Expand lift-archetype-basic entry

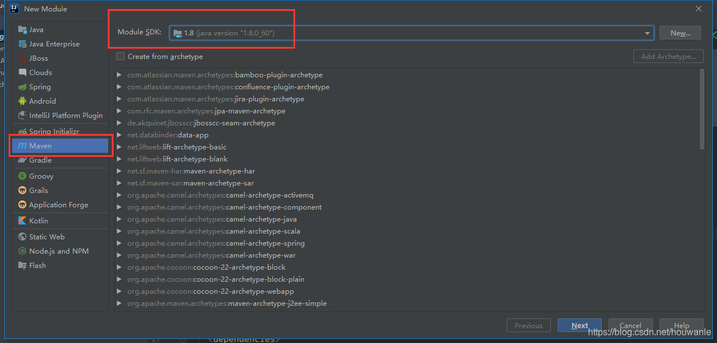click(x=119, y=147)
